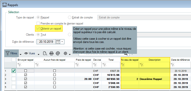The width and height of the screenshot is (191, 91).
Task: Select the Total cell 2'530.95
Action: click(111, 87)
